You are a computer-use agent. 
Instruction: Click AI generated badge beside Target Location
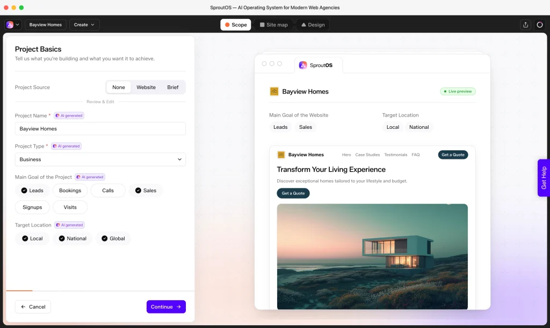pyautogui.click(x=69, y=225)
